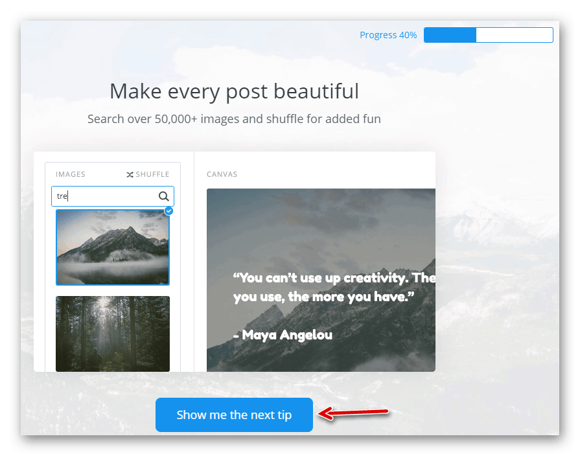Viewport: 580px width, 456px height.
Task: Choose the sunlit forest thumbnail
Action: coord(112,334)
